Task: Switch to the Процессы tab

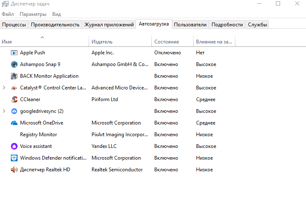Action: click(x=14, y=25)
